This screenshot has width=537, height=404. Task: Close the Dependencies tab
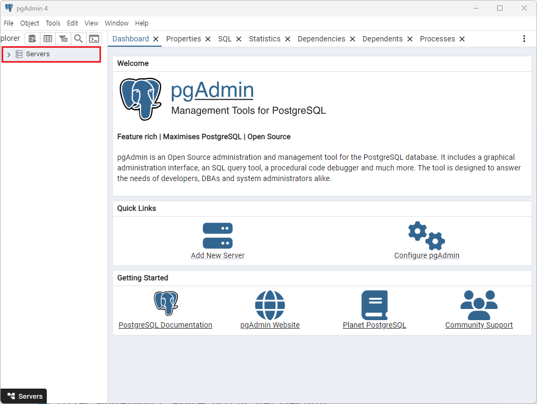(x=353, y=39)
